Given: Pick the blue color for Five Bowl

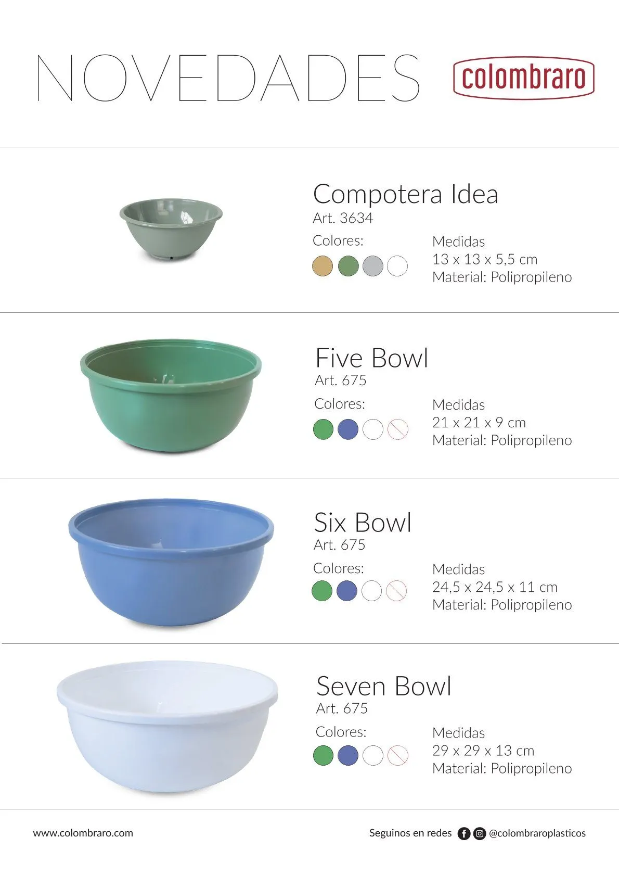Looking at the screenshot, I should [348, 429].
